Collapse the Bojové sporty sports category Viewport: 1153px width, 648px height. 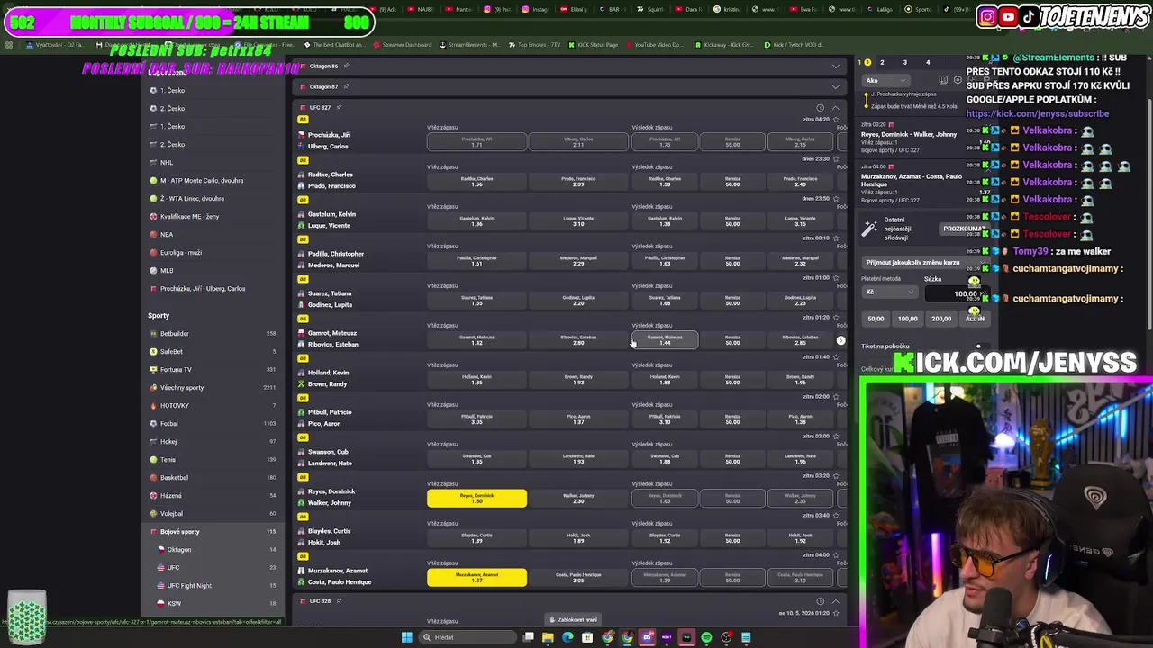[x=213, y=532]
